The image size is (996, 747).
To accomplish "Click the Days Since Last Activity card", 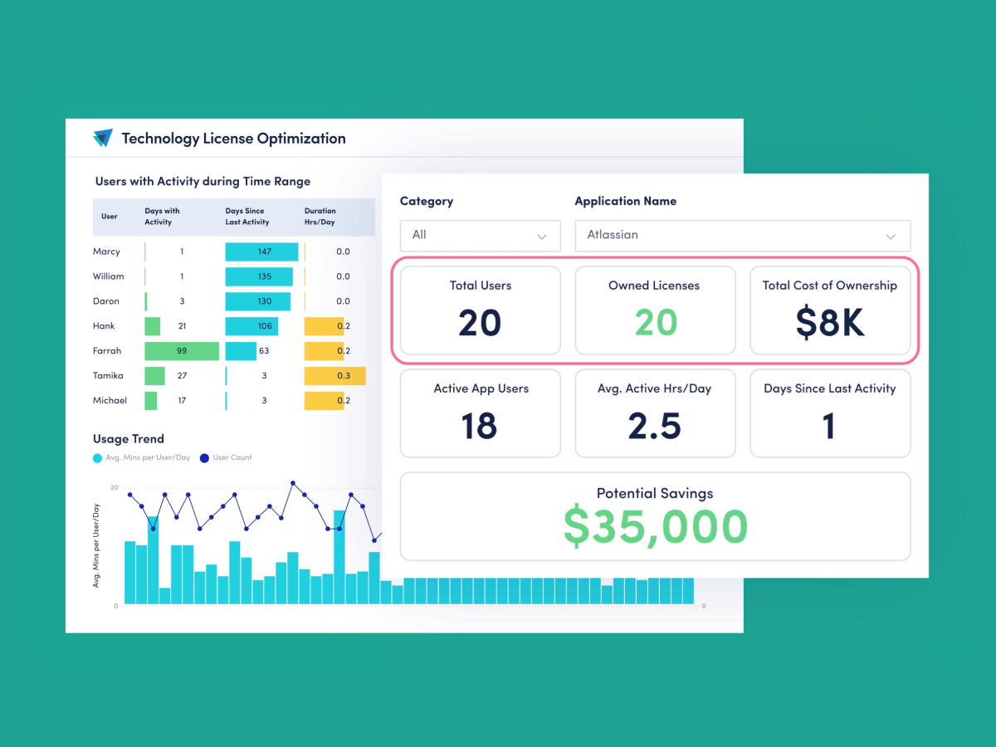I will pos(830,413).
